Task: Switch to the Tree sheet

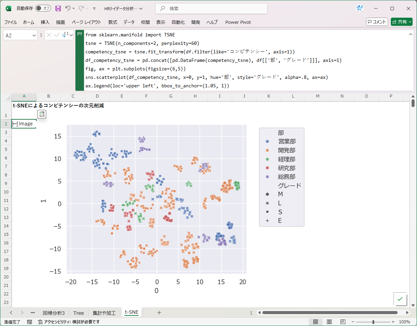Action: [79, 313]
